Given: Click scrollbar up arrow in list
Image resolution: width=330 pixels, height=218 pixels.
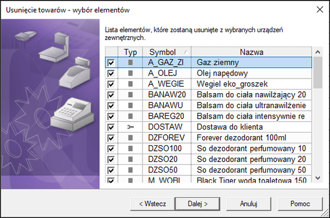Looking at the screenshot, I should pos(317,52).
